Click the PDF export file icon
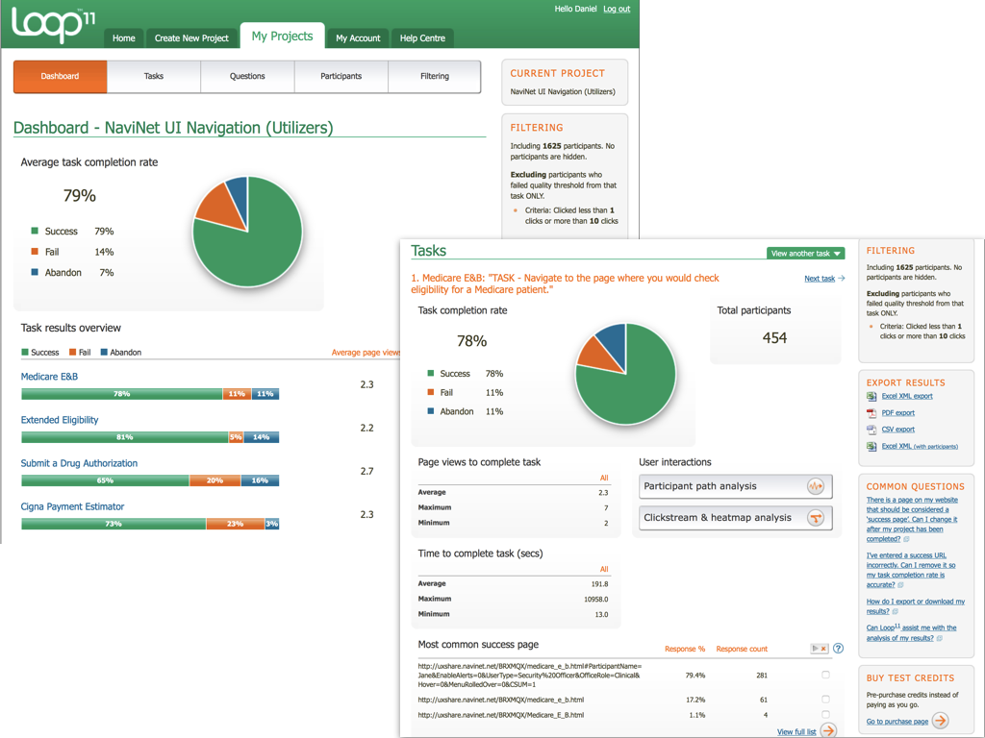 [871, 413]
